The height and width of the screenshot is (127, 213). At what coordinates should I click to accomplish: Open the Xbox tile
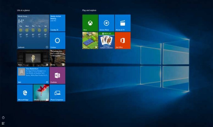[x=90, y=23]
